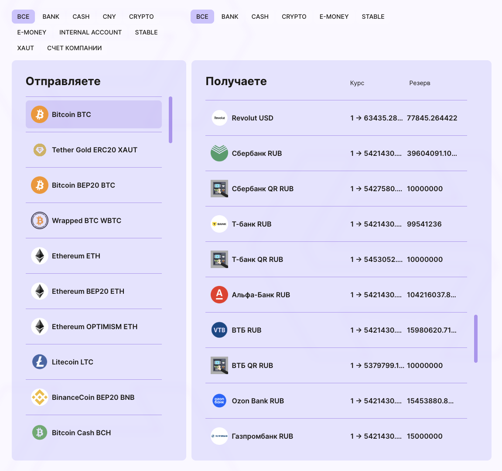The height and width of the screenshot is (471, 502).
Task: Click the ВТБ RUB blue VTB logo
Action: click(x=219, y=330)
